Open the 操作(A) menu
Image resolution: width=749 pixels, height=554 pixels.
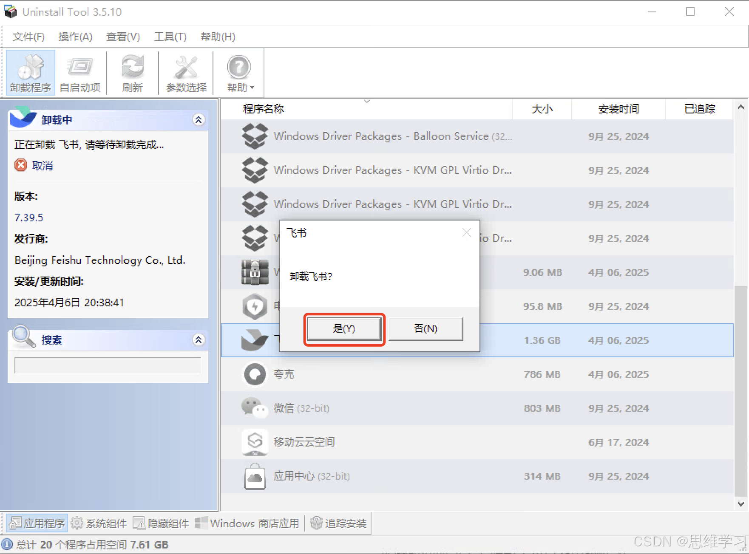[x=75, y=37]
